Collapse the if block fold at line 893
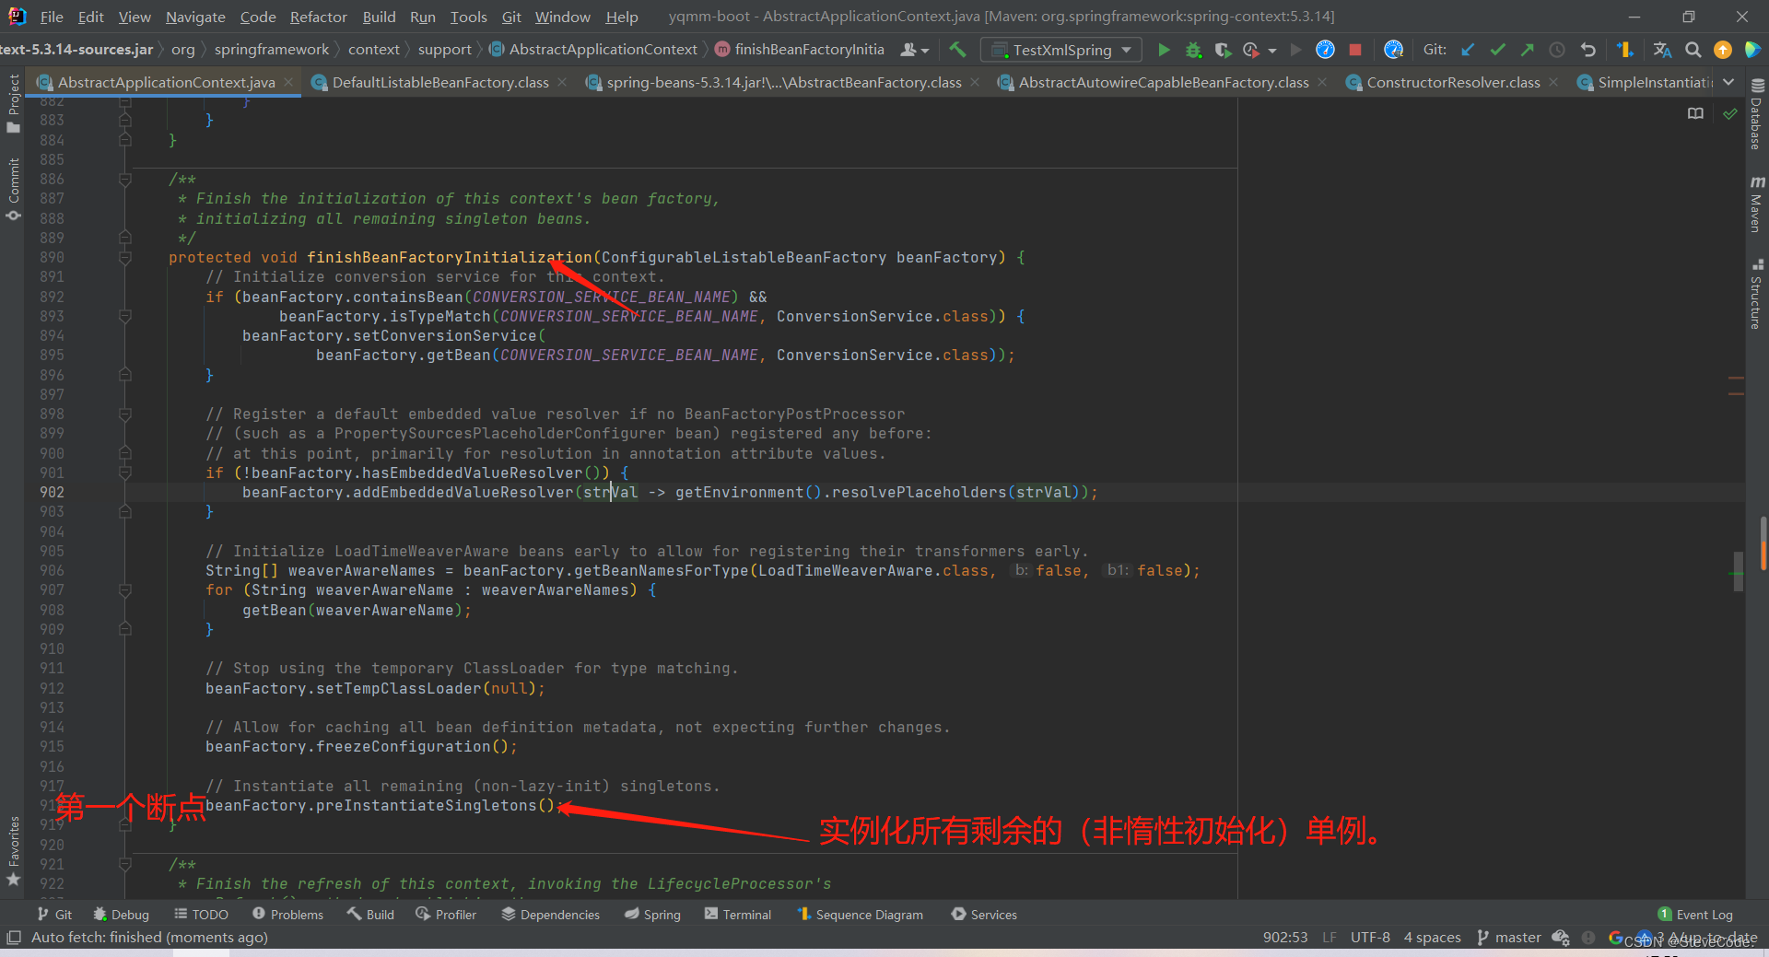 pyautogui.click(x=125, y=316)
